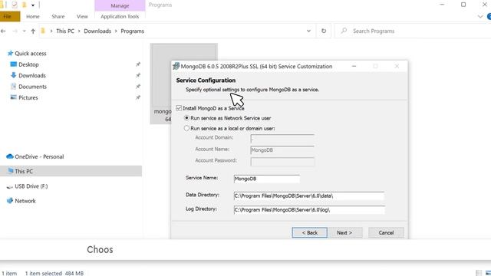491x276 pixels.
Task: Select the Manage contextual tab
Action: (120, 5)
